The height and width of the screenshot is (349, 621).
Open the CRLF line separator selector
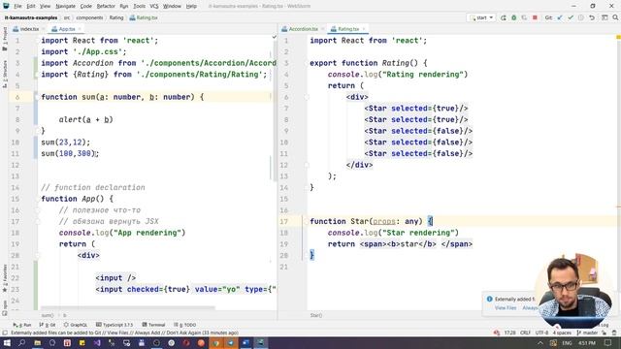click(525, 333)
